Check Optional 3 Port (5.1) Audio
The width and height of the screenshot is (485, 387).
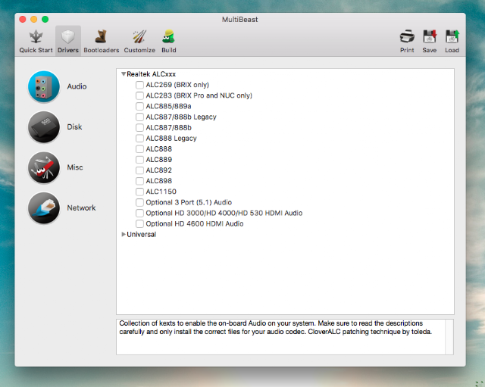(139, 202)
